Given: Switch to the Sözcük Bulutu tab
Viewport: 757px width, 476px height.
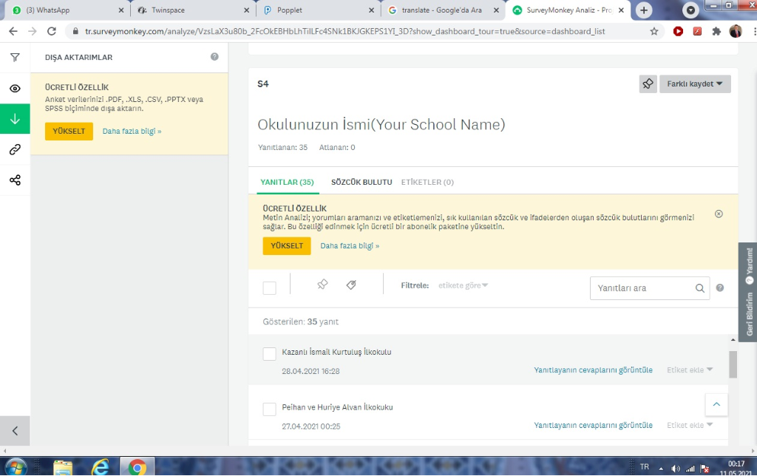Looking at the screenshot, I should [361, 182].
